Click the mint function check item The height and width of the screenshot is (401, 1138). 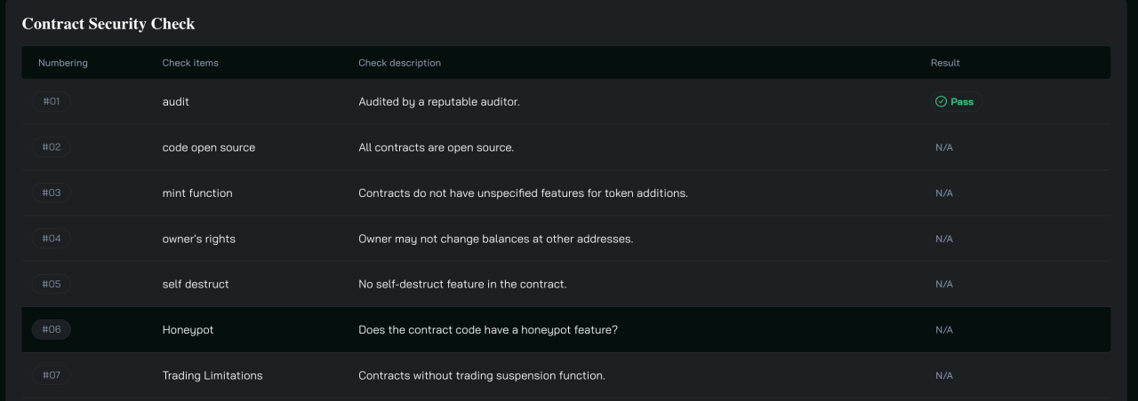tap(197, 193)
